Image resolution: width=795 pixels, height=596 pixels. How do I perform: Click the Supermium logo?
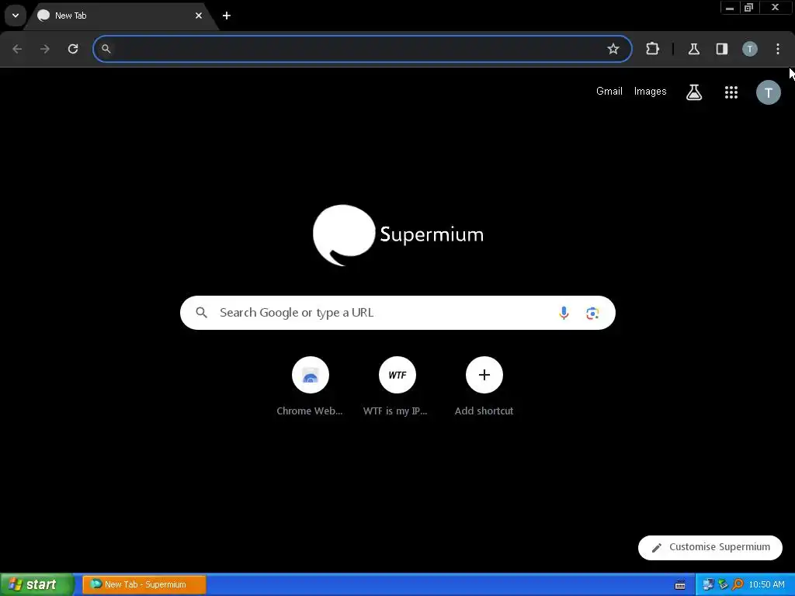[398, 234]
